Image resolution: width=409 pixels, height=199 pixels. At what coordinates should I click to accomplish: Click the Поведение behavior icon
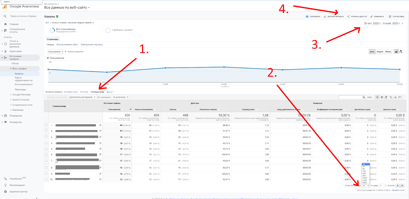coord(5,116)
